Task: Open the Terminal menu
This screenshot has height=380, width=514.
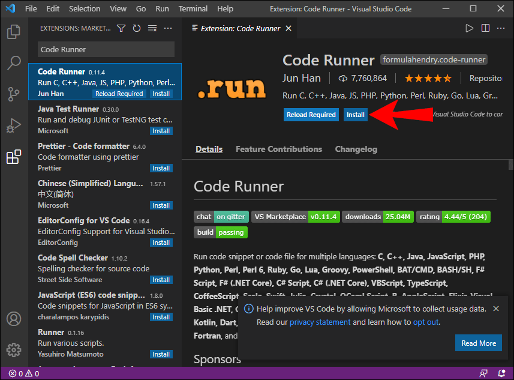Action: (193, 8)
